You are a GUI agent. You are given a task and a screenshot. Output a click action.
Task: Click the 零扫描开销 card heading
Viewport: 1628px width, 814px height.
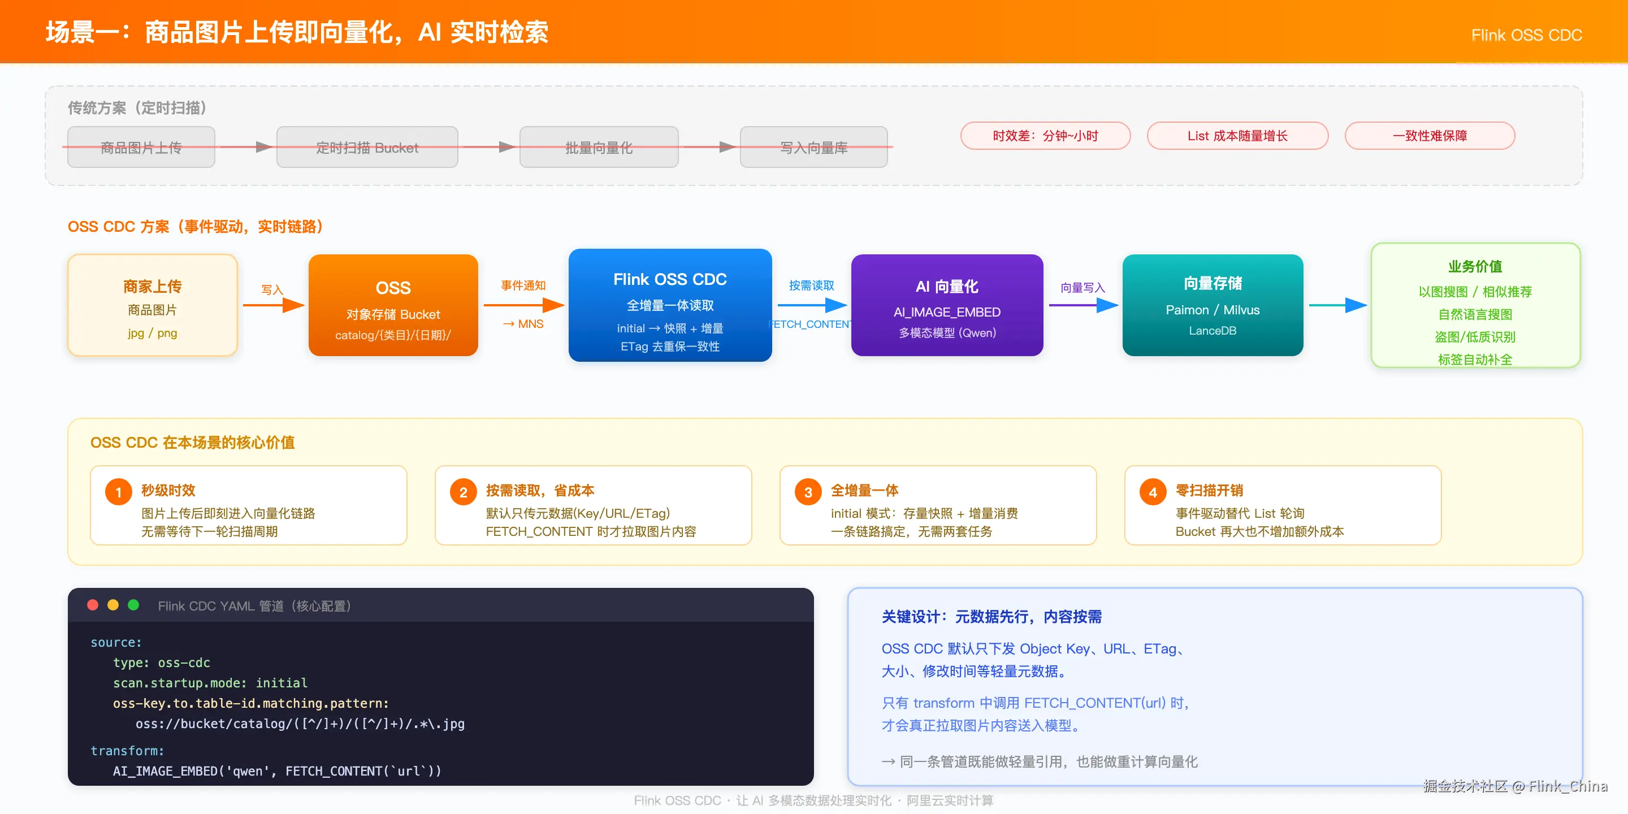(1209, 491)
